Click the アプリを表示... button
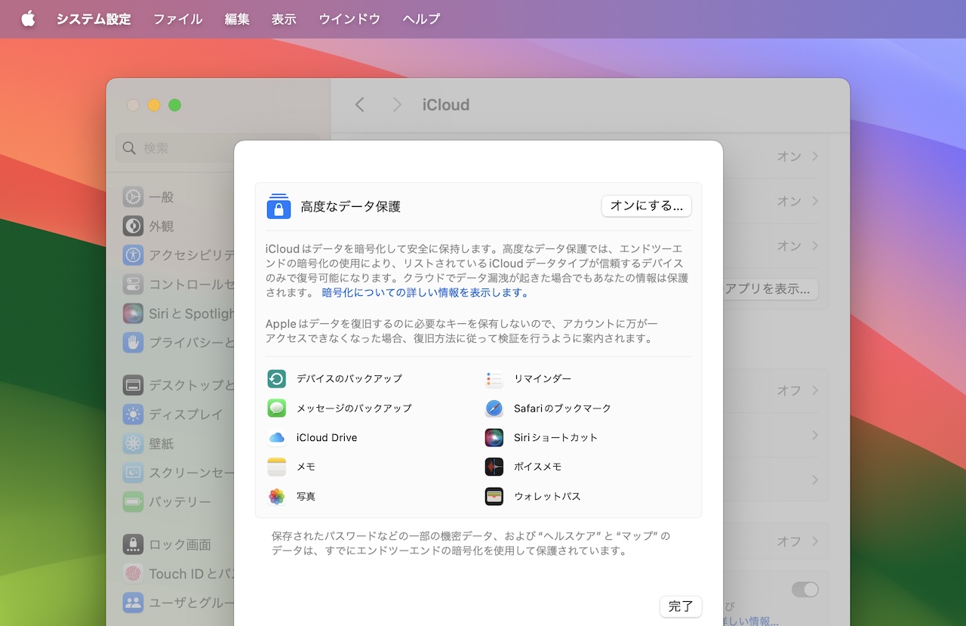 pyautogui.click(x=771, y=289)
